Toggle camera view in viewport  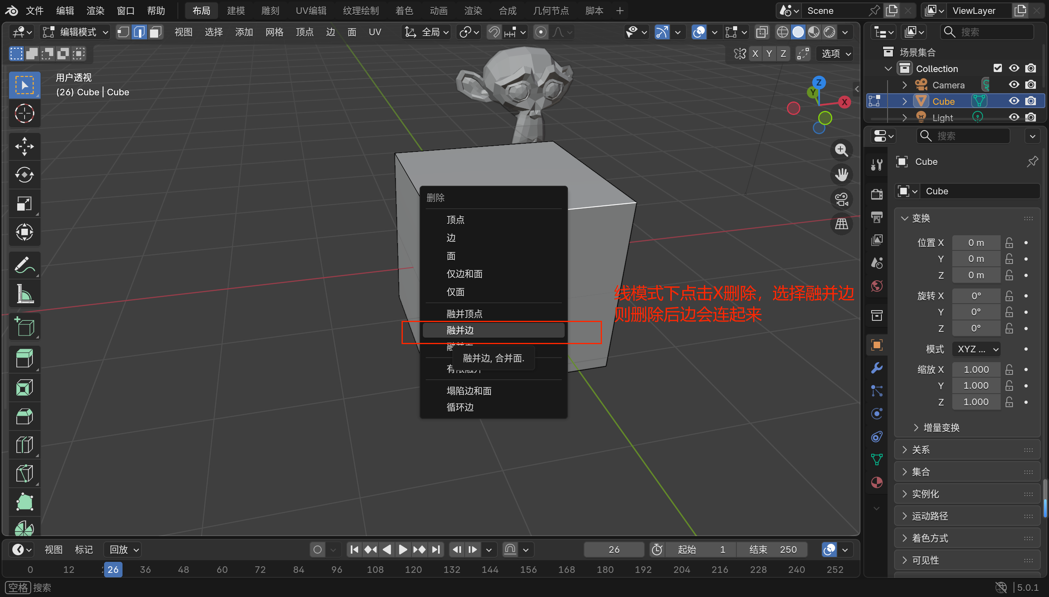point(842,200)
